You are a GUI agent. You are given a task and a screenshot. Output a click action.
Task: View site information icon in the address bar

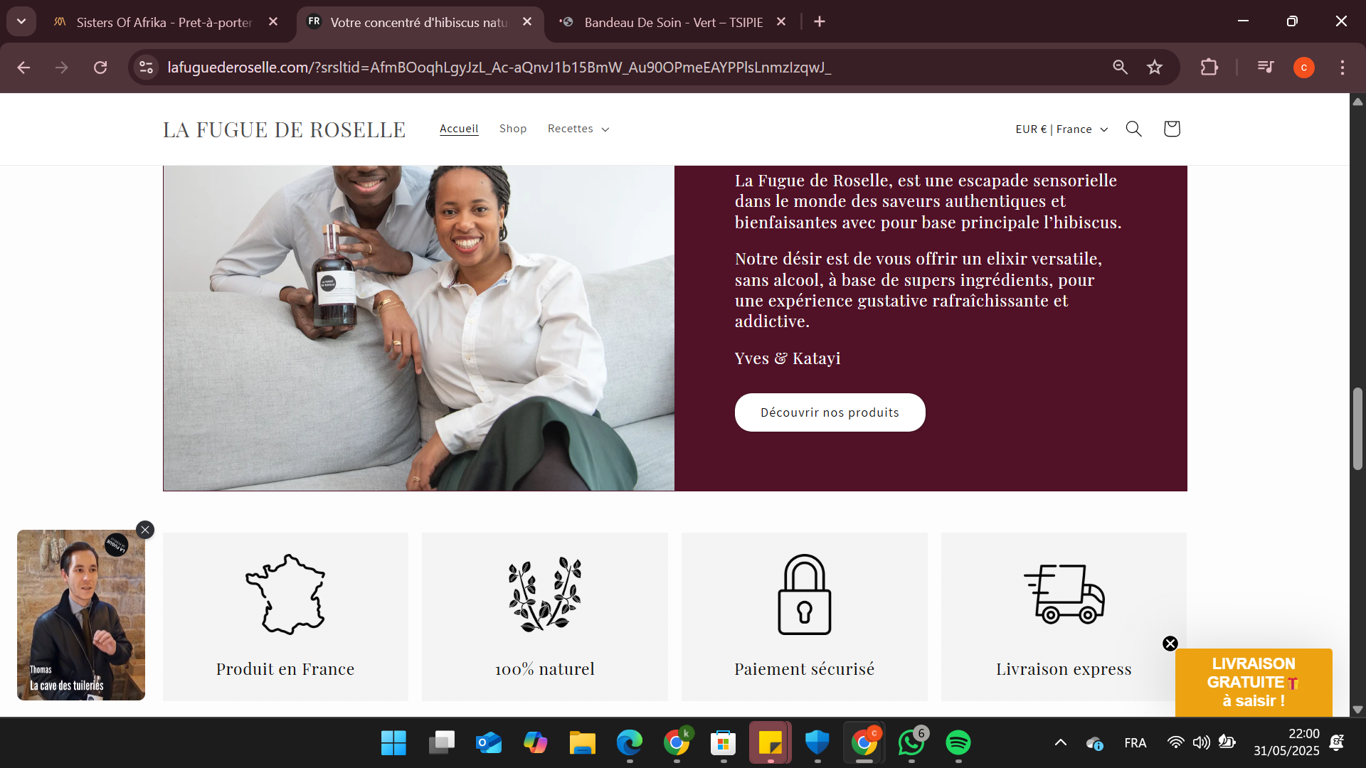click(146, 68)
